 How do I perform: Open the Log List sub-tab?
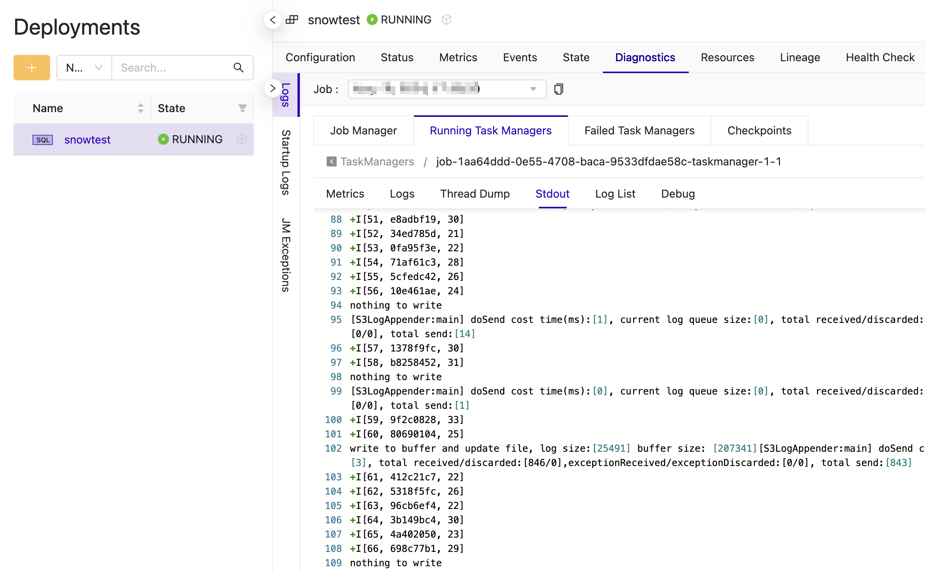click(x=615, y=194)
